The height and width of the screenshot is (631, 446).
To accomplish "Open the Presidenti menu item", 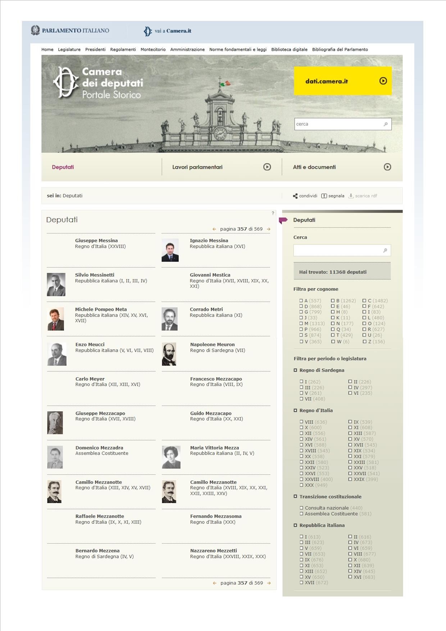I will pyautogui.click(x=95, y=50).
